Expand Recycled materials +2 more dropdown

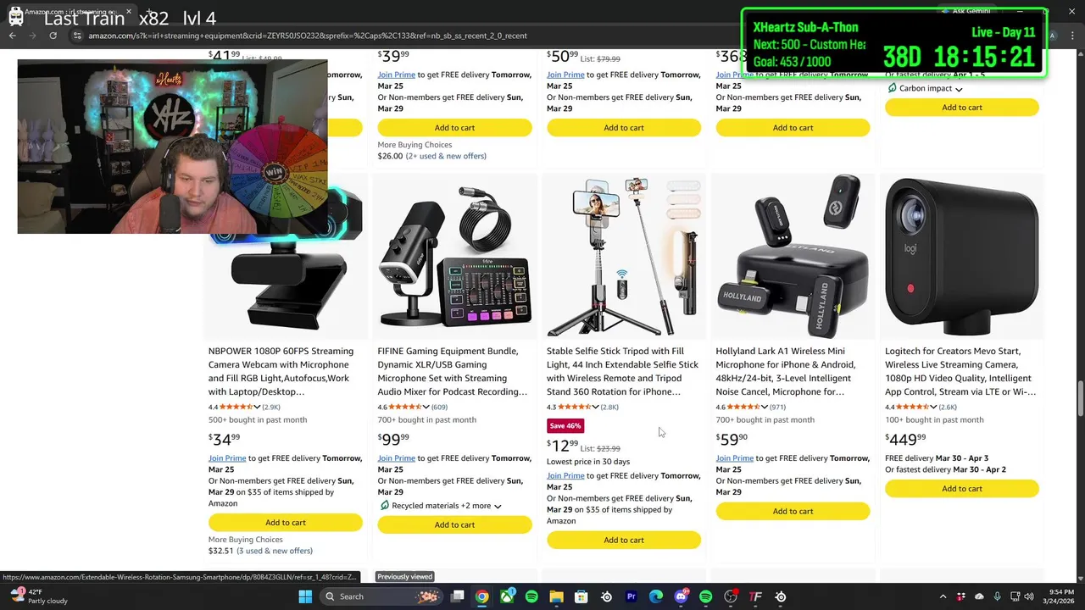coord(498,507)
